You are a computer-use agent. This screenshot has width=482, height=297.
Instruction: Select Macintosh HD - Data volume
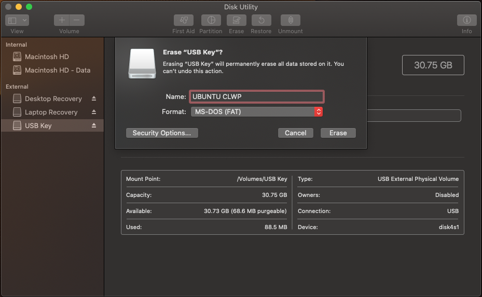tap(52, 70)
